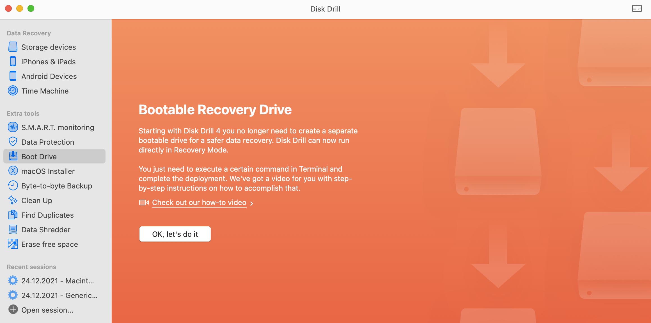Navigate to Android Devices section
651x323 pixels.
pos(49,76)
